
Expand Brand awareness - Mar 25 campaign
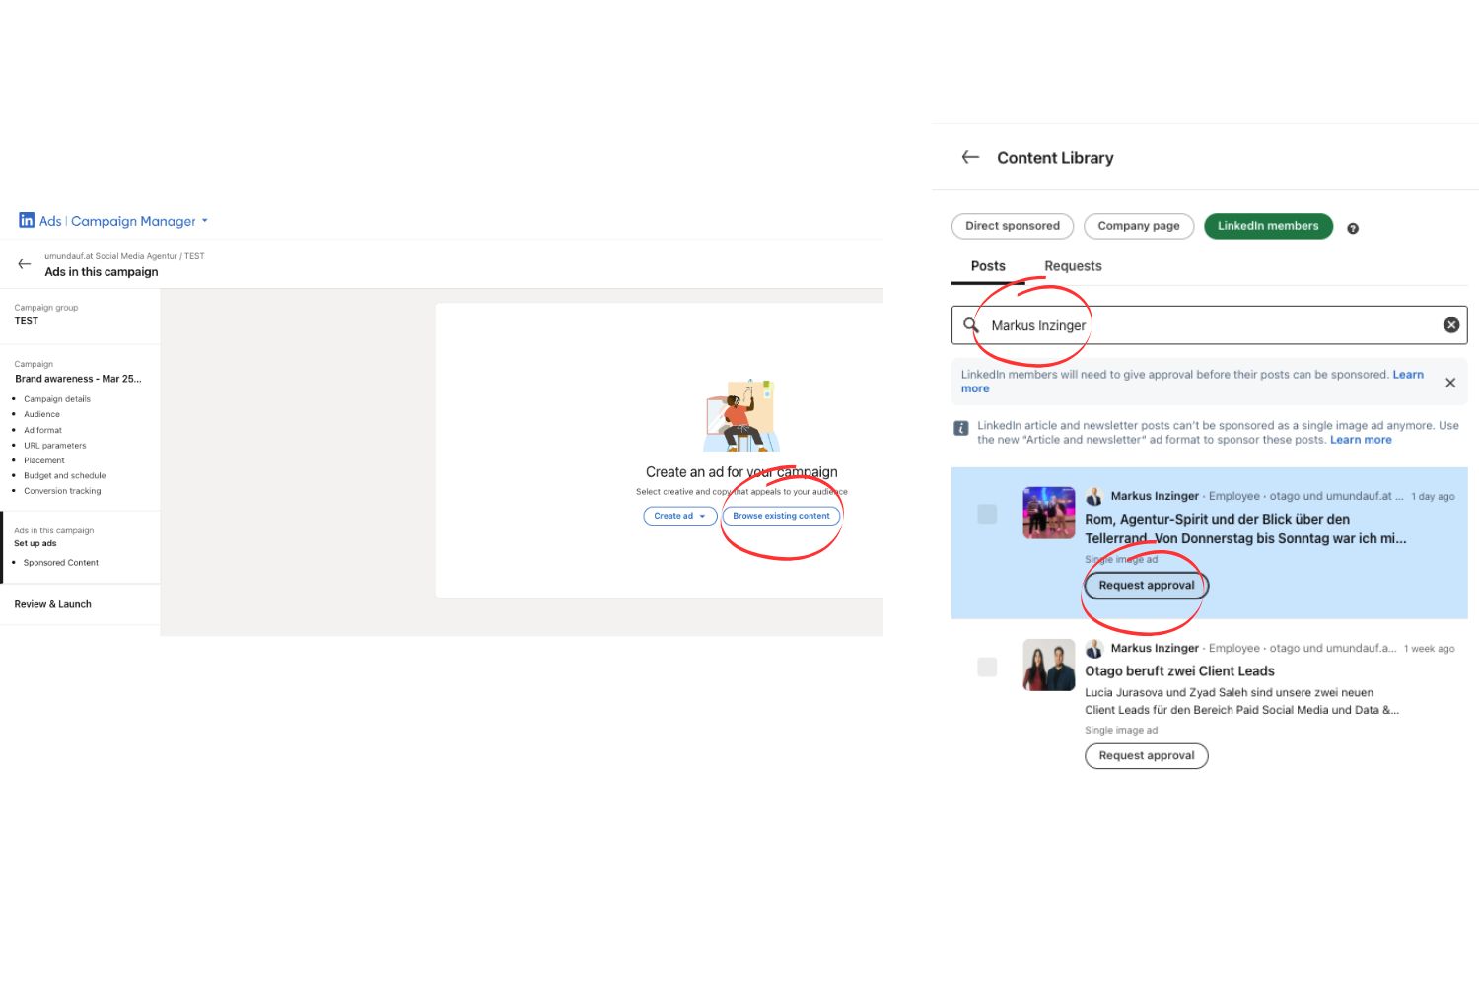click(78, 379)
